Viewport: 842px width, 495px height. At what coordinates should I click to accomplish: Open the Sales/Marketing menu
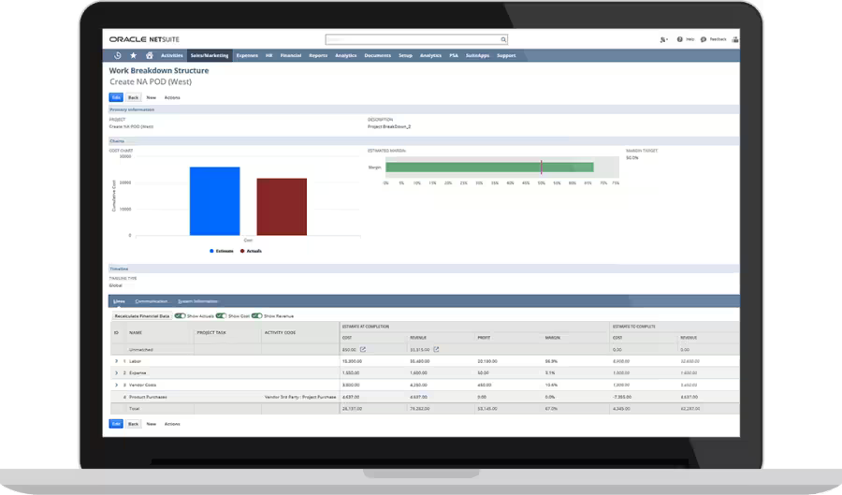point(210,55)
